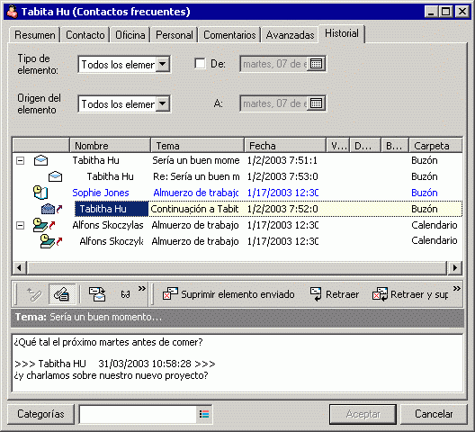
Task: Click date '1/2/2003 7:52:0'
Action: click(x=282, y=209)
